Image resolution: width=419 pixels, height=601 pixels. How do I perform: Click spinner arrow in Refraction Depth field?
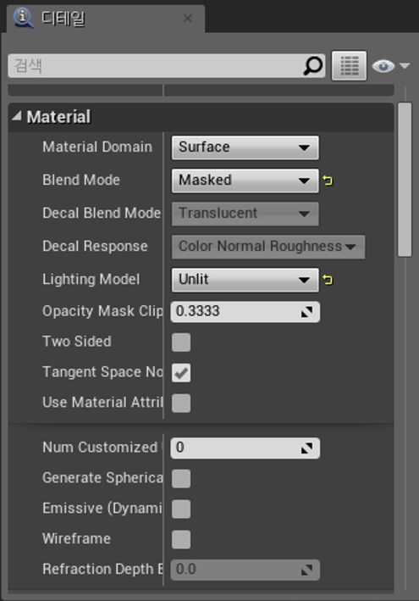click(307, 570)
